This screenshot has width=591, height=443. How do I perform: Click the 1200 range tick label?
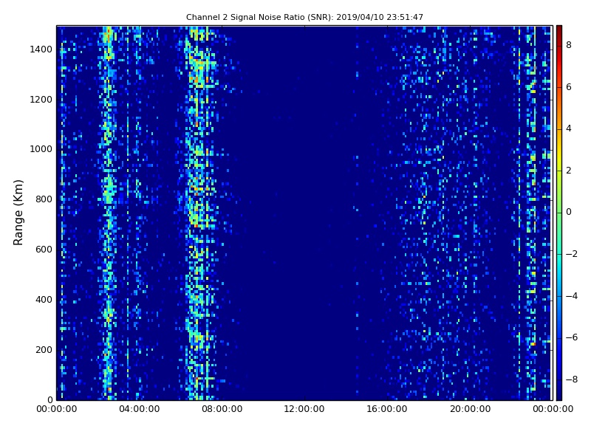41,100
